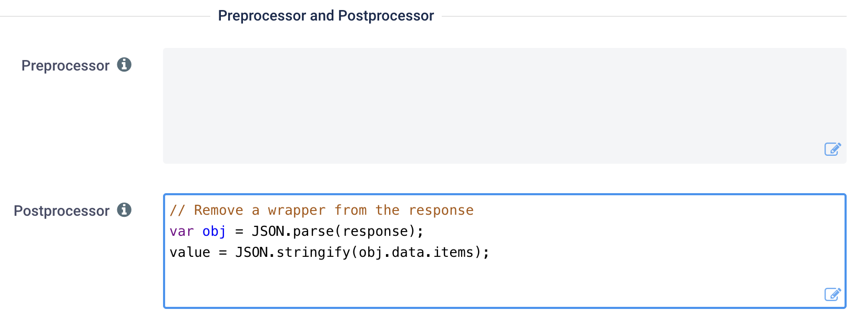
Task: Click the word 'wrapper' in the comment
Action: [x=297, y=210]
